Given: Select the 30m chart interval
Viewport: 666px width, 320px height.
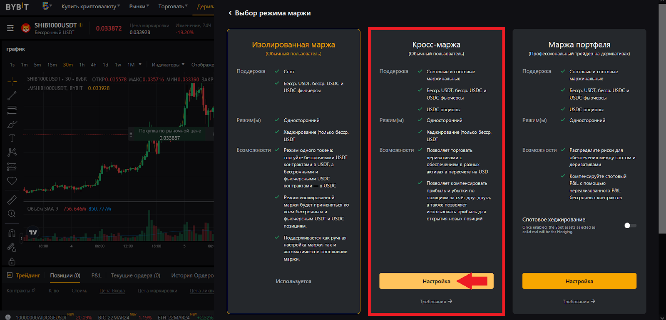Looking at the screenshot, I should [x=68, y=65].
